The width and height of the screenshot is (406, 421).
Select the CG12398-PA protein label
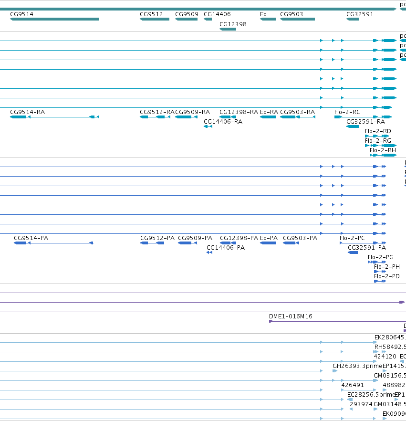coord(239,238)
